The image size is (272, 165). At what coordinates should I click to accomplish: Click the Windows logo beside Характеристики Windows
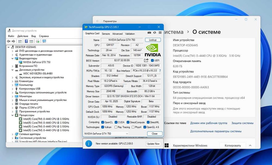point(166,146)
